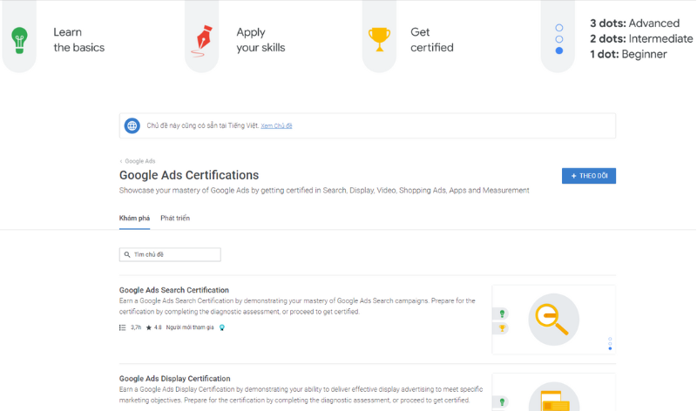Image resolution: width=697 pixels, height=411 pixels.
Task: Click the trophy chip on Search Certification card
Action: pyautogui.click(x=502, y=328)
